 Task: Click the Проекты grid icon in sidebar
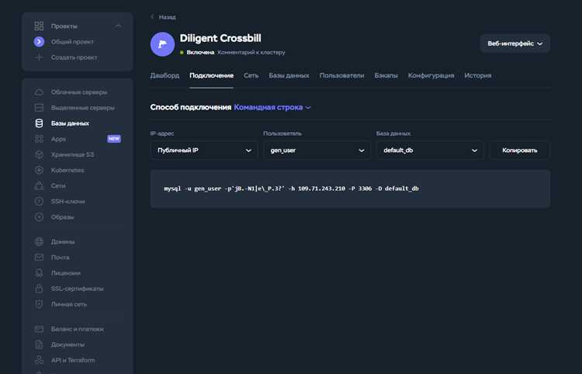click(x=39, y=26)
